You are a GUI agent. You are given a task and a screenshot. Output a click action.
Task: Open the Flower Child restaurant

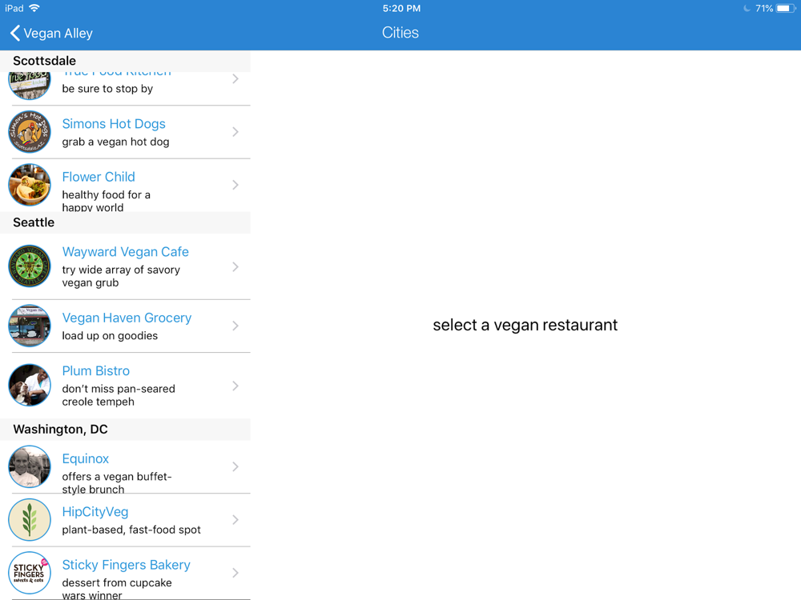[99, 177]
